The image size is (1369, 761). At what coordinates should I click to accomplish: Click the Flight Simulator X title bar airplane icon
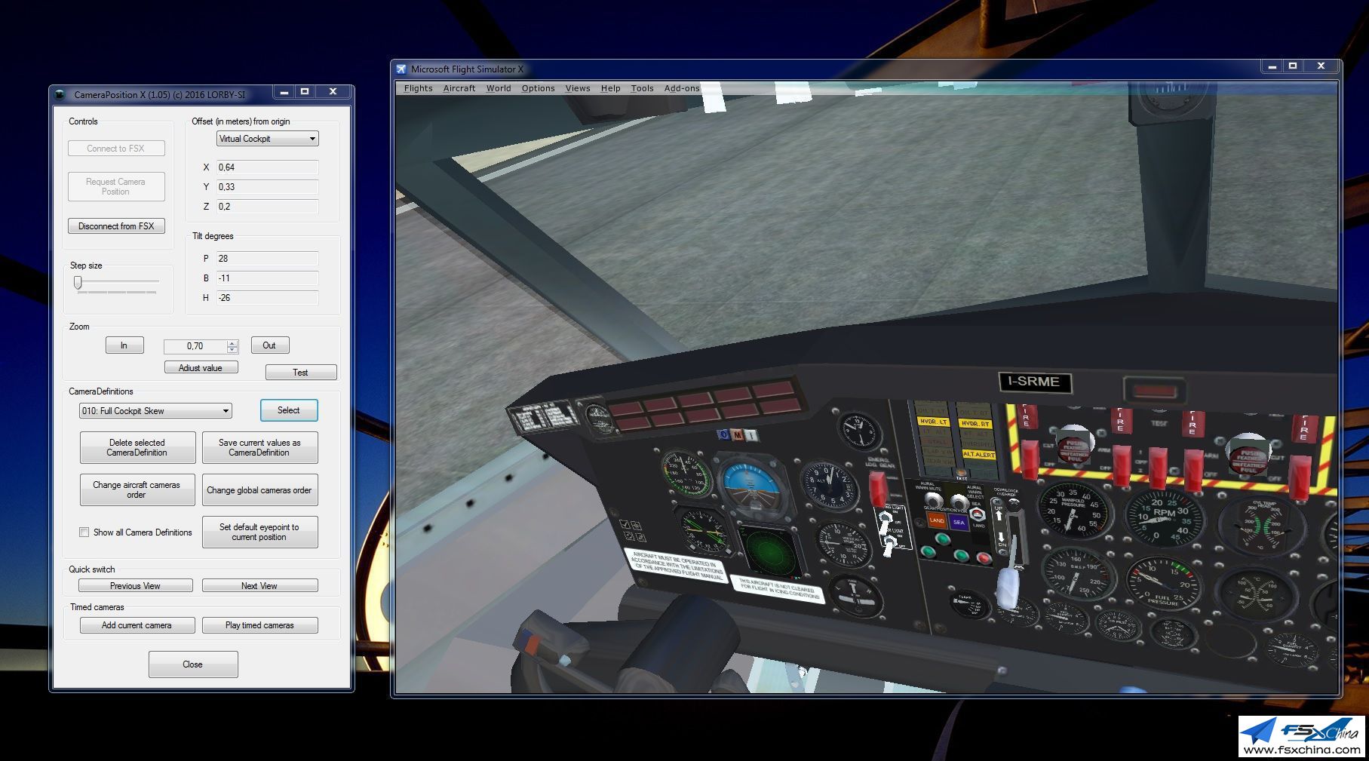point(401,69)
